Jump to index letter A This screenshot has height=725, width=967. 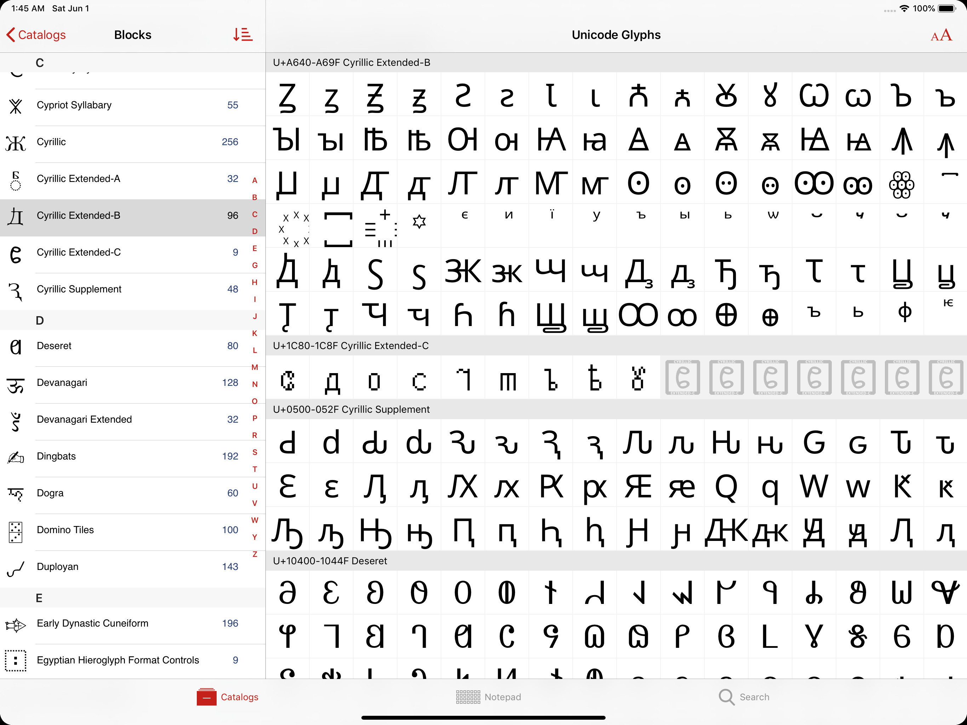click(254, 180)
